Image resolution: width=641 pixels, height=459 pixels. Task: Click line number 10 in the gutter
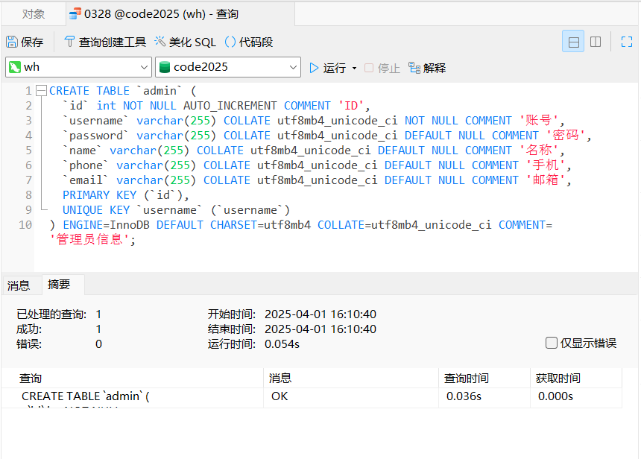coord(25,225)
